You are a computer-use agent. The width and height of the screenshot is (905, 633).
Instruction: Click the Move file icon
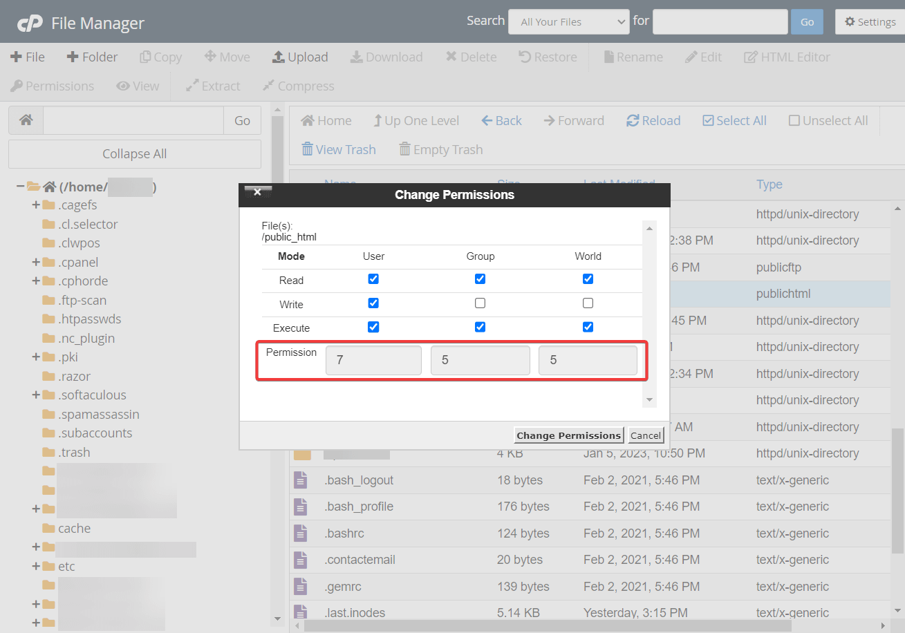(x=227, y=57)
